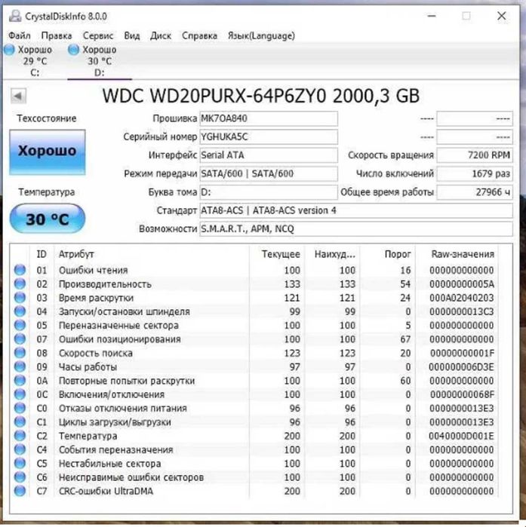
Task: Select the Производительность attribute name
Action: 105,284
